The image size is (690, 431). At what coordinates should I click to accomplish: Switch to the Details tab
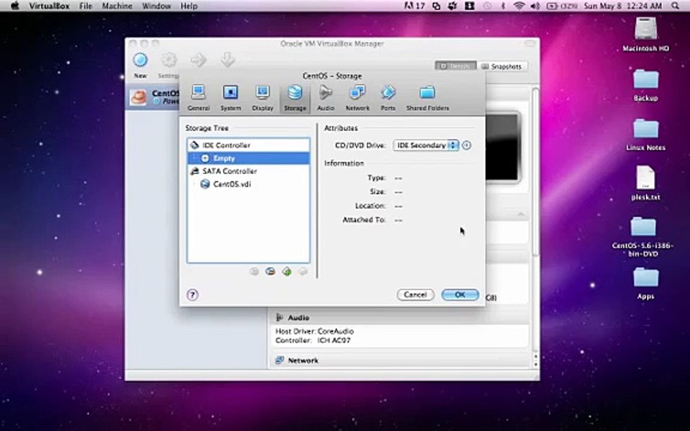tap(455, 66)
